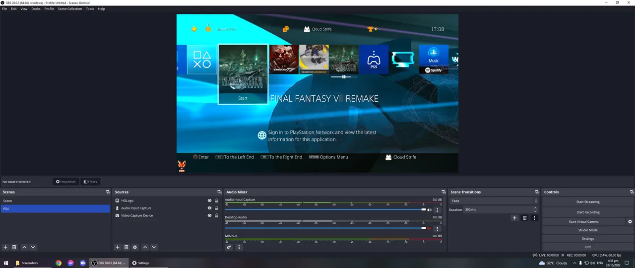
Task: Adjust Desktop Audio volume slider
Action: (x=326, y=228)
